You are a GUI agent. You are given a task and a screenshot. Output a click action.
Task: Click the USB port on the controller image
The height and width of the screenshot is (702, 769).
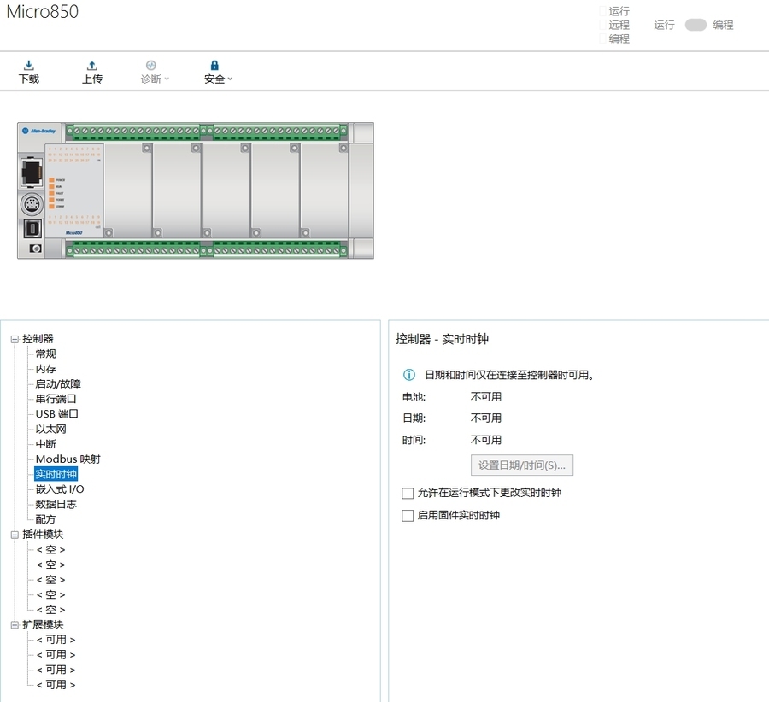pyautogui.click(x=32, y=229)
